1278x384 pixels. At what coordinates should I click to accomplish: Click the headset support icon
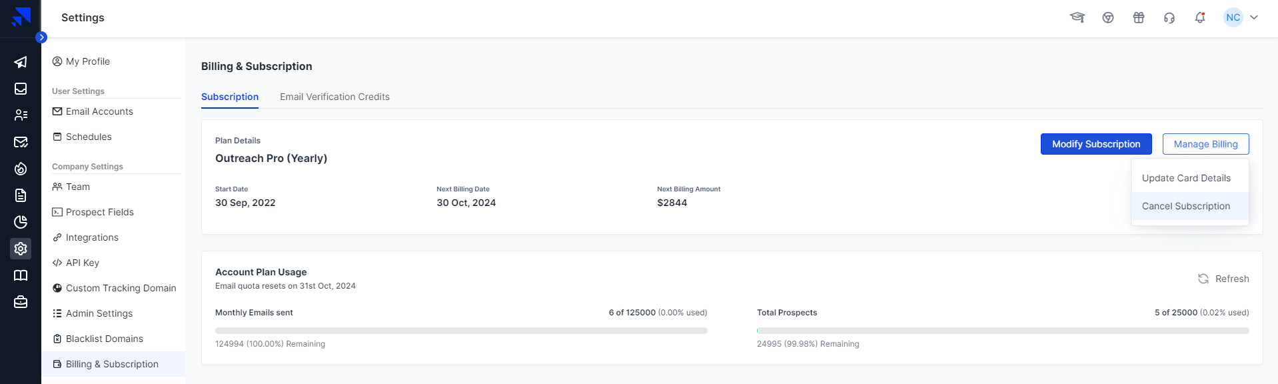[1169, 17]
